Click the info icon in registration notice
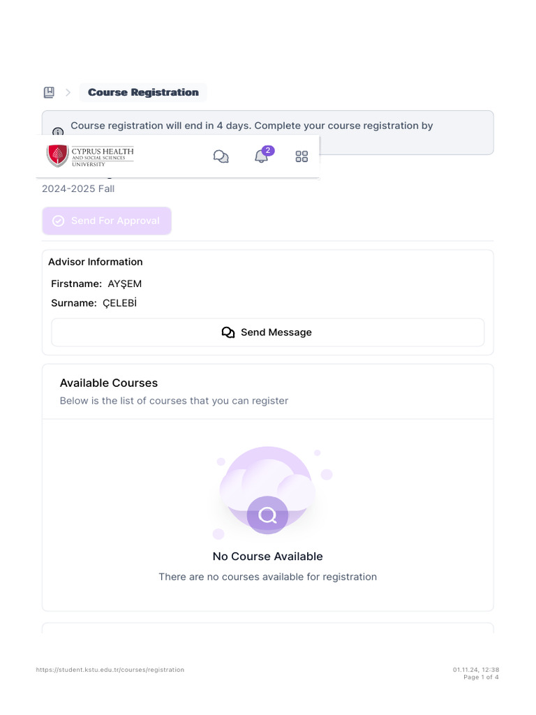This screenshot has width=536, height=715. click(x=59, y=131)
